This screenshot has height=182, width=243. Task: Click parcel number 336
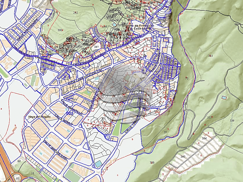click(232, 120)
